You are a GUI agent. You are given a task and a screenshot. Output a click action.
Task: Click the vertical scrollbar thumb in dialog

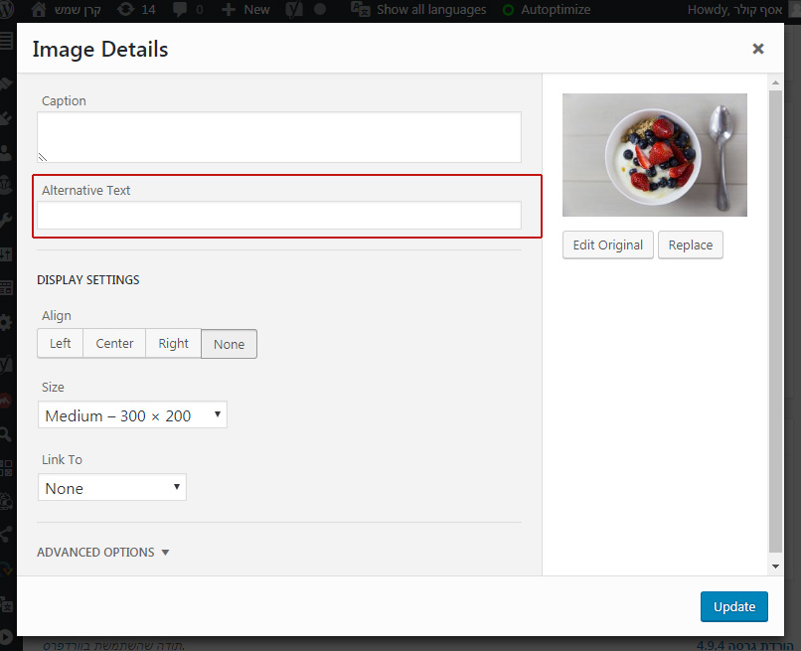tap(775, 321)
